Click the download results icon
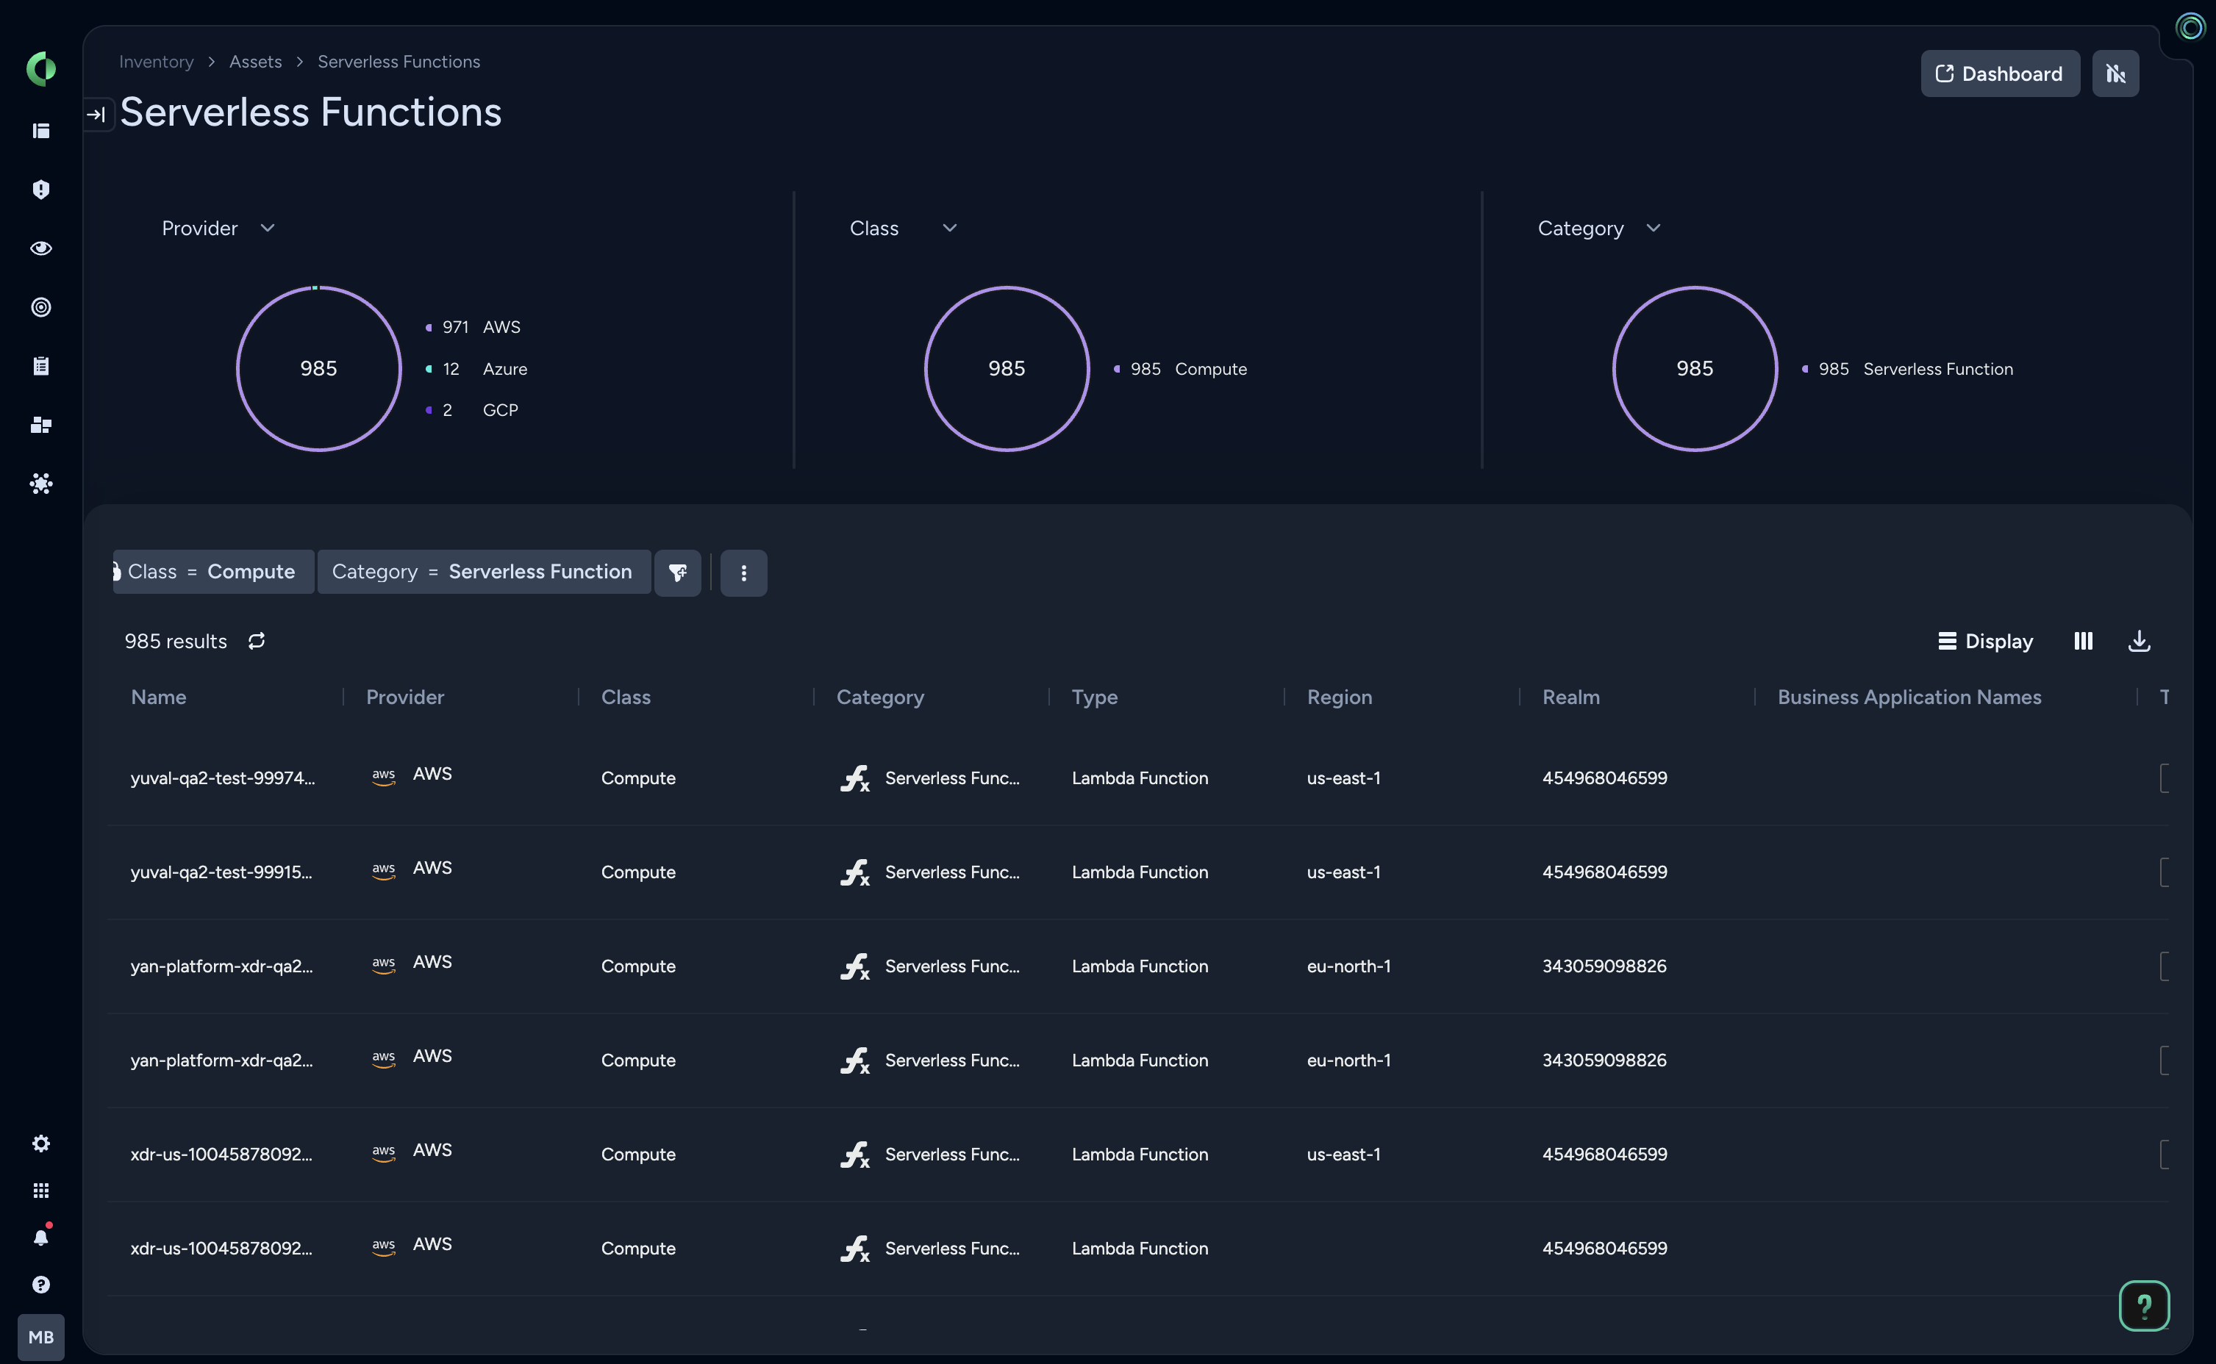The image size is (2216, 1364). (x=2138, y=642)
